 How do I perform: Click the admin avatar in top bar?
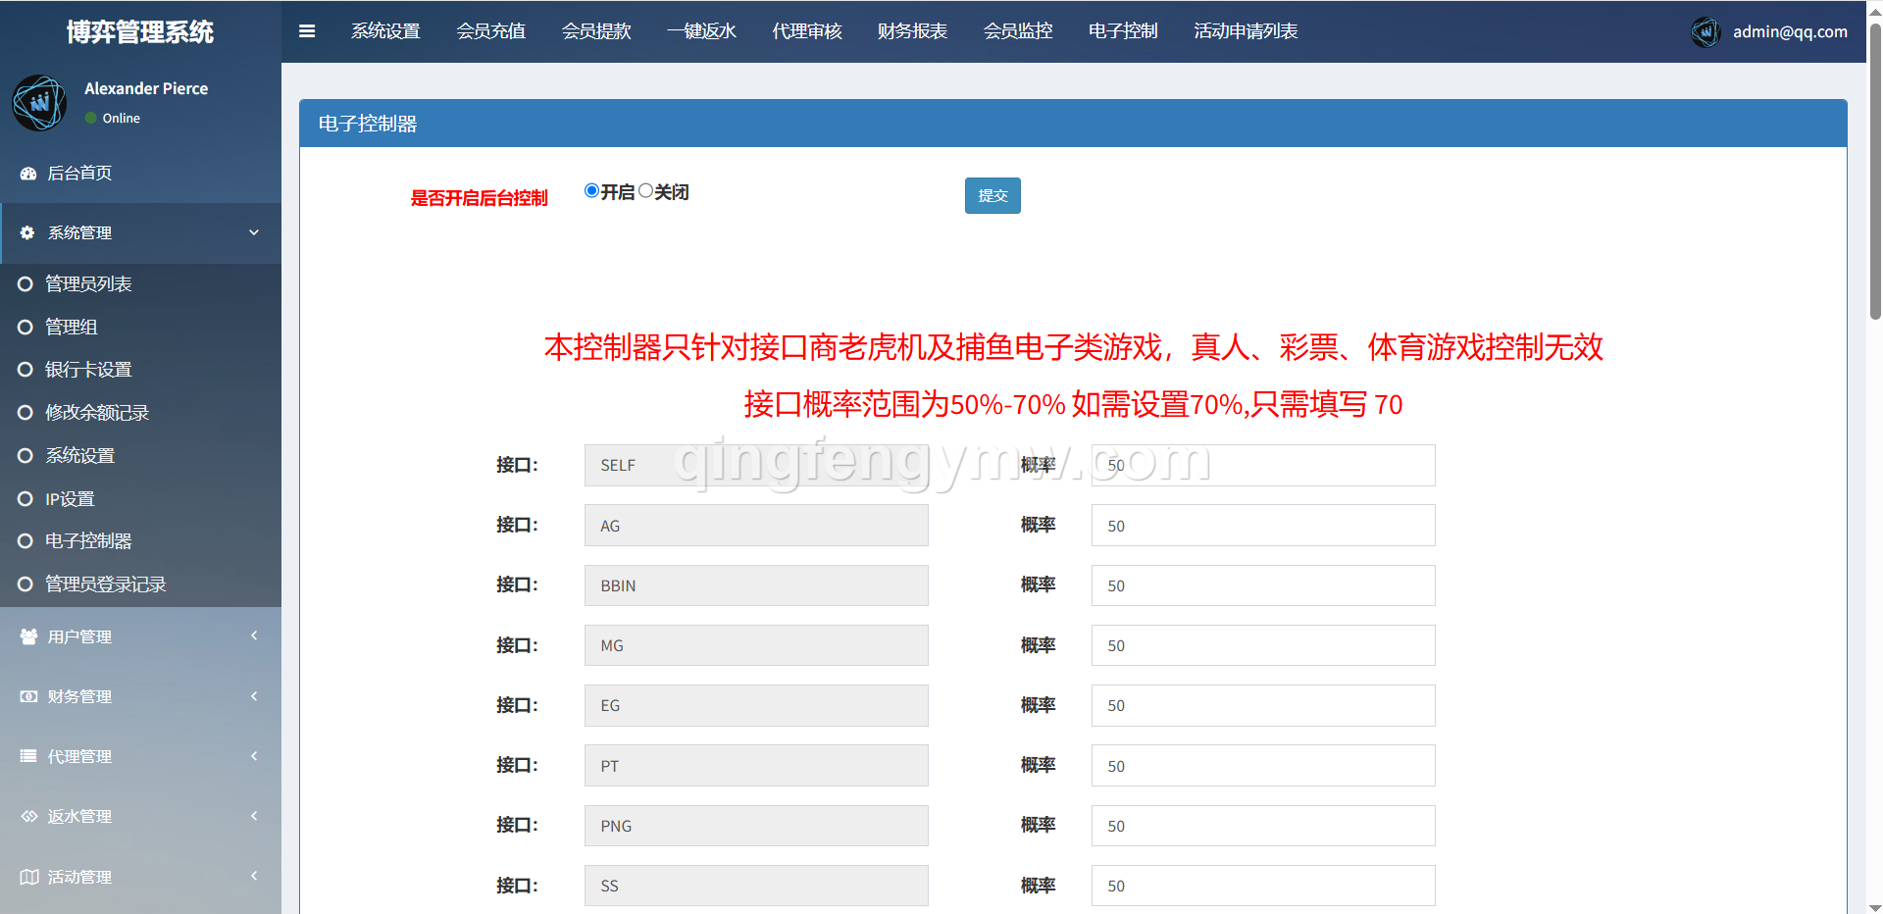click(x=1705, y=32)
